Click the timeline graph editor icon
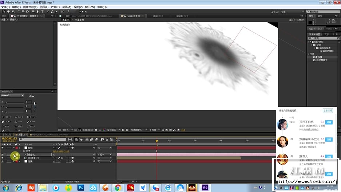This screenshot has width=341, height=192. coord(112,140)
